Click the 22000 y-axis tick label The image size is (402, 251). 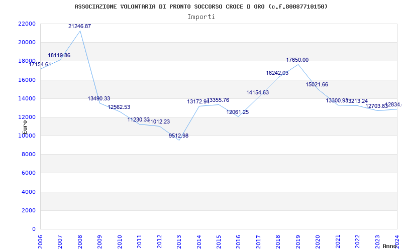click(27, 24)
